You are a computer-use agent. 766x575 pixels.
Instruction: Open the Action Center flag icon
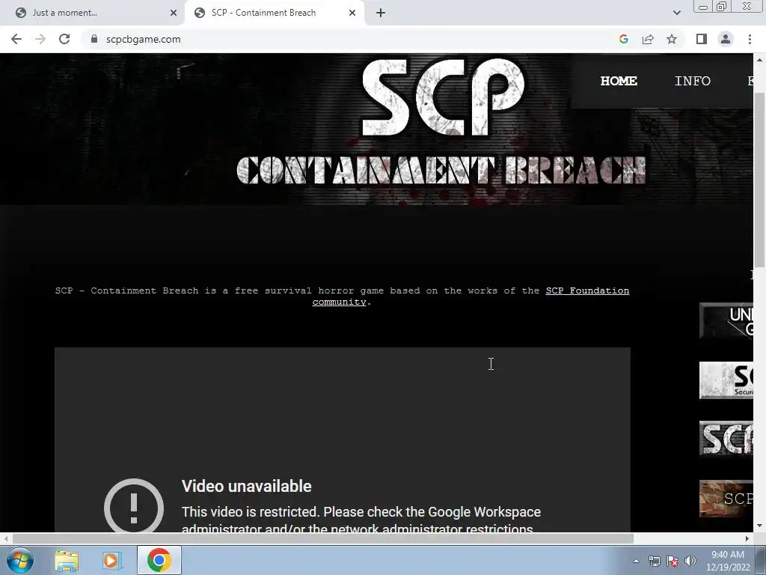(672, 561)
